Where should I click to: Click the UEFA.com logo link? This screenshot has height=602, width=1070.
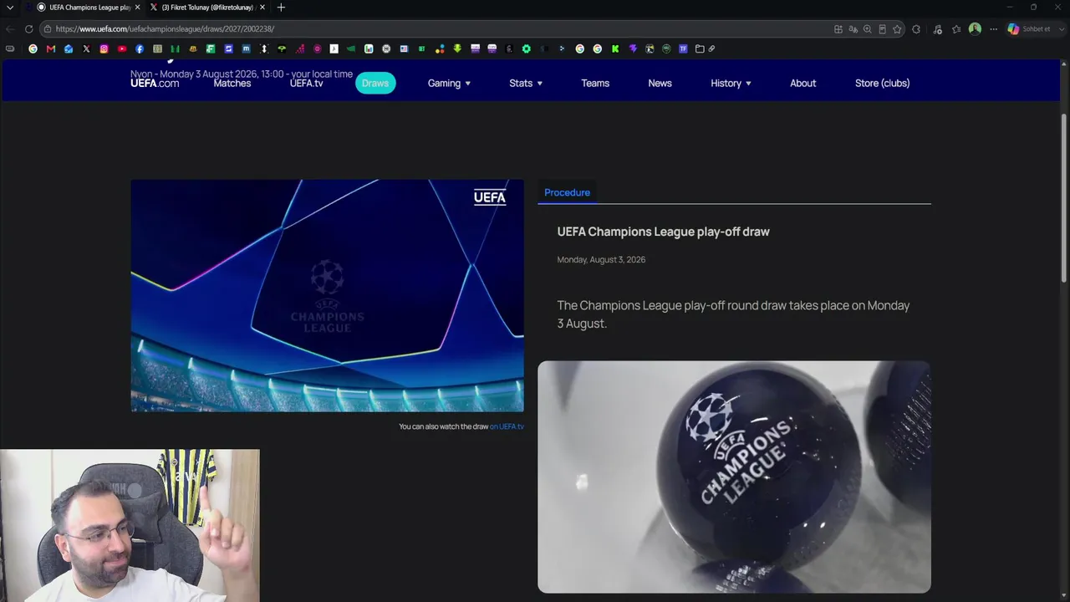[155, 83]
